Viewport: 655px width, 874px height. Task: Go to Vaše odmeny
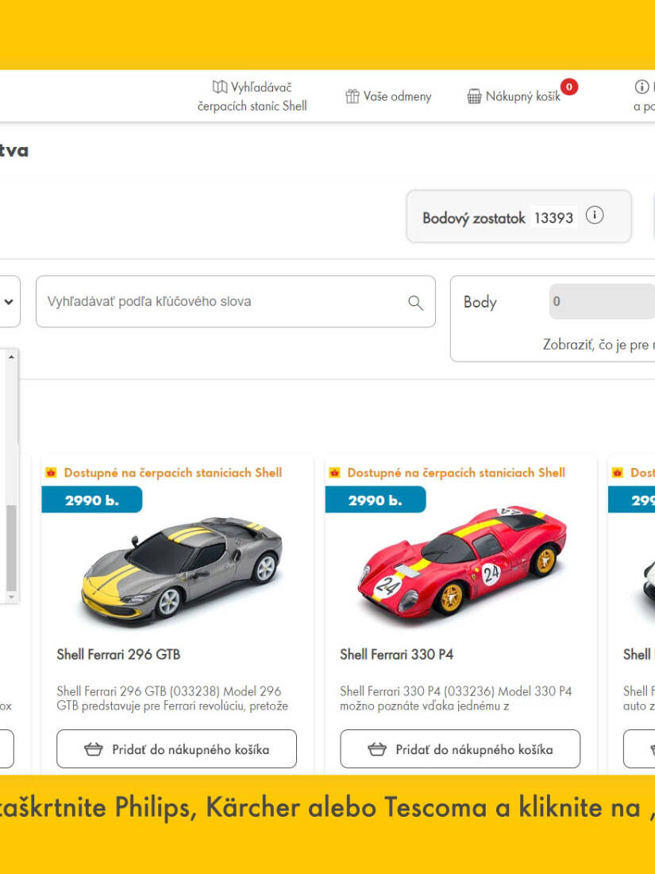pyautogui.click(x=389, y=96)
